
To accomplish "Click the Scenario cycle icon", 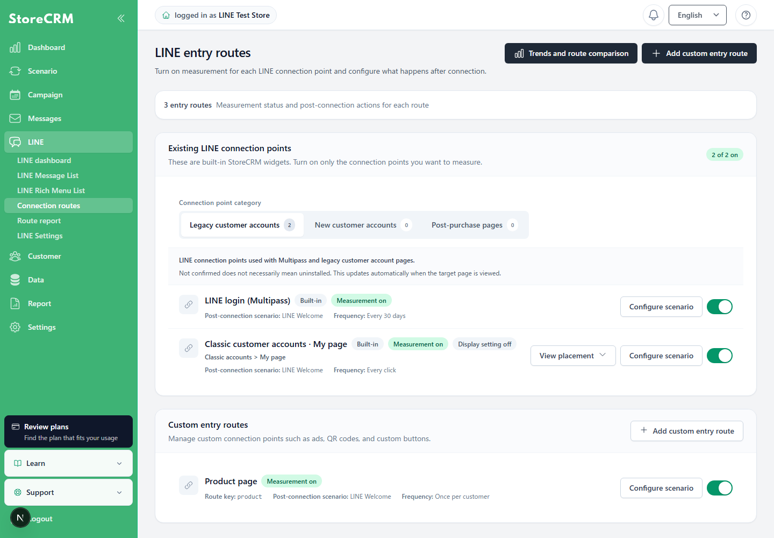I will pos(15,71).
